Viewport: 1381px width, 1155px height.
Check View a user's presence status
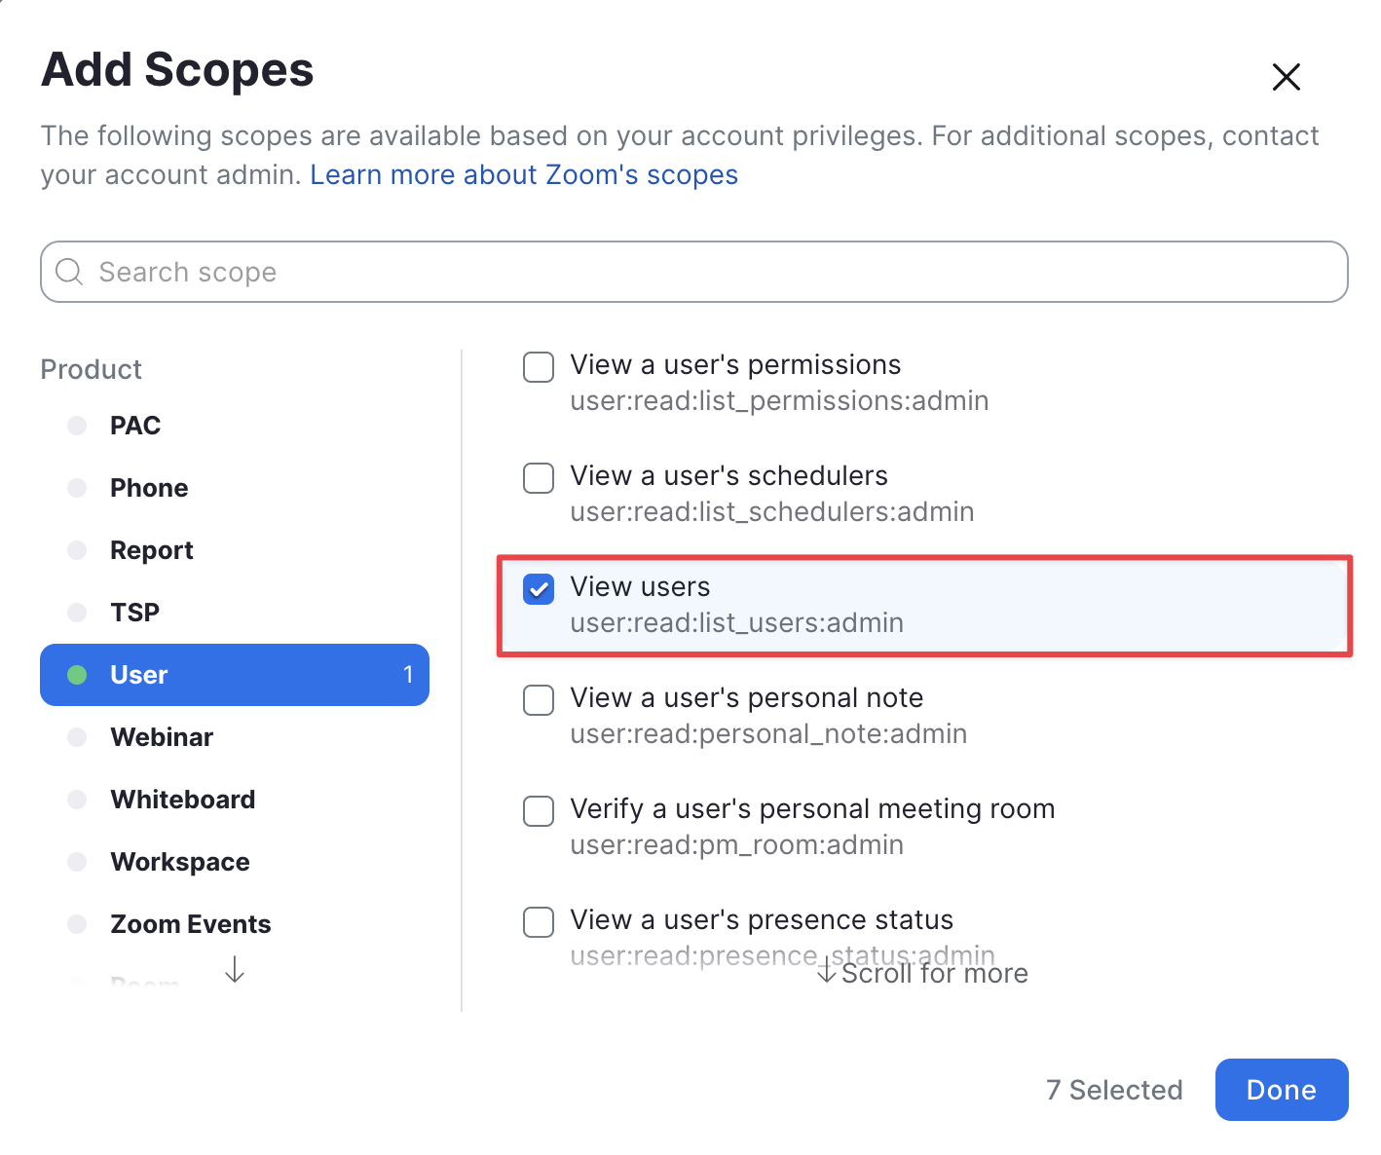coord(539,922)
